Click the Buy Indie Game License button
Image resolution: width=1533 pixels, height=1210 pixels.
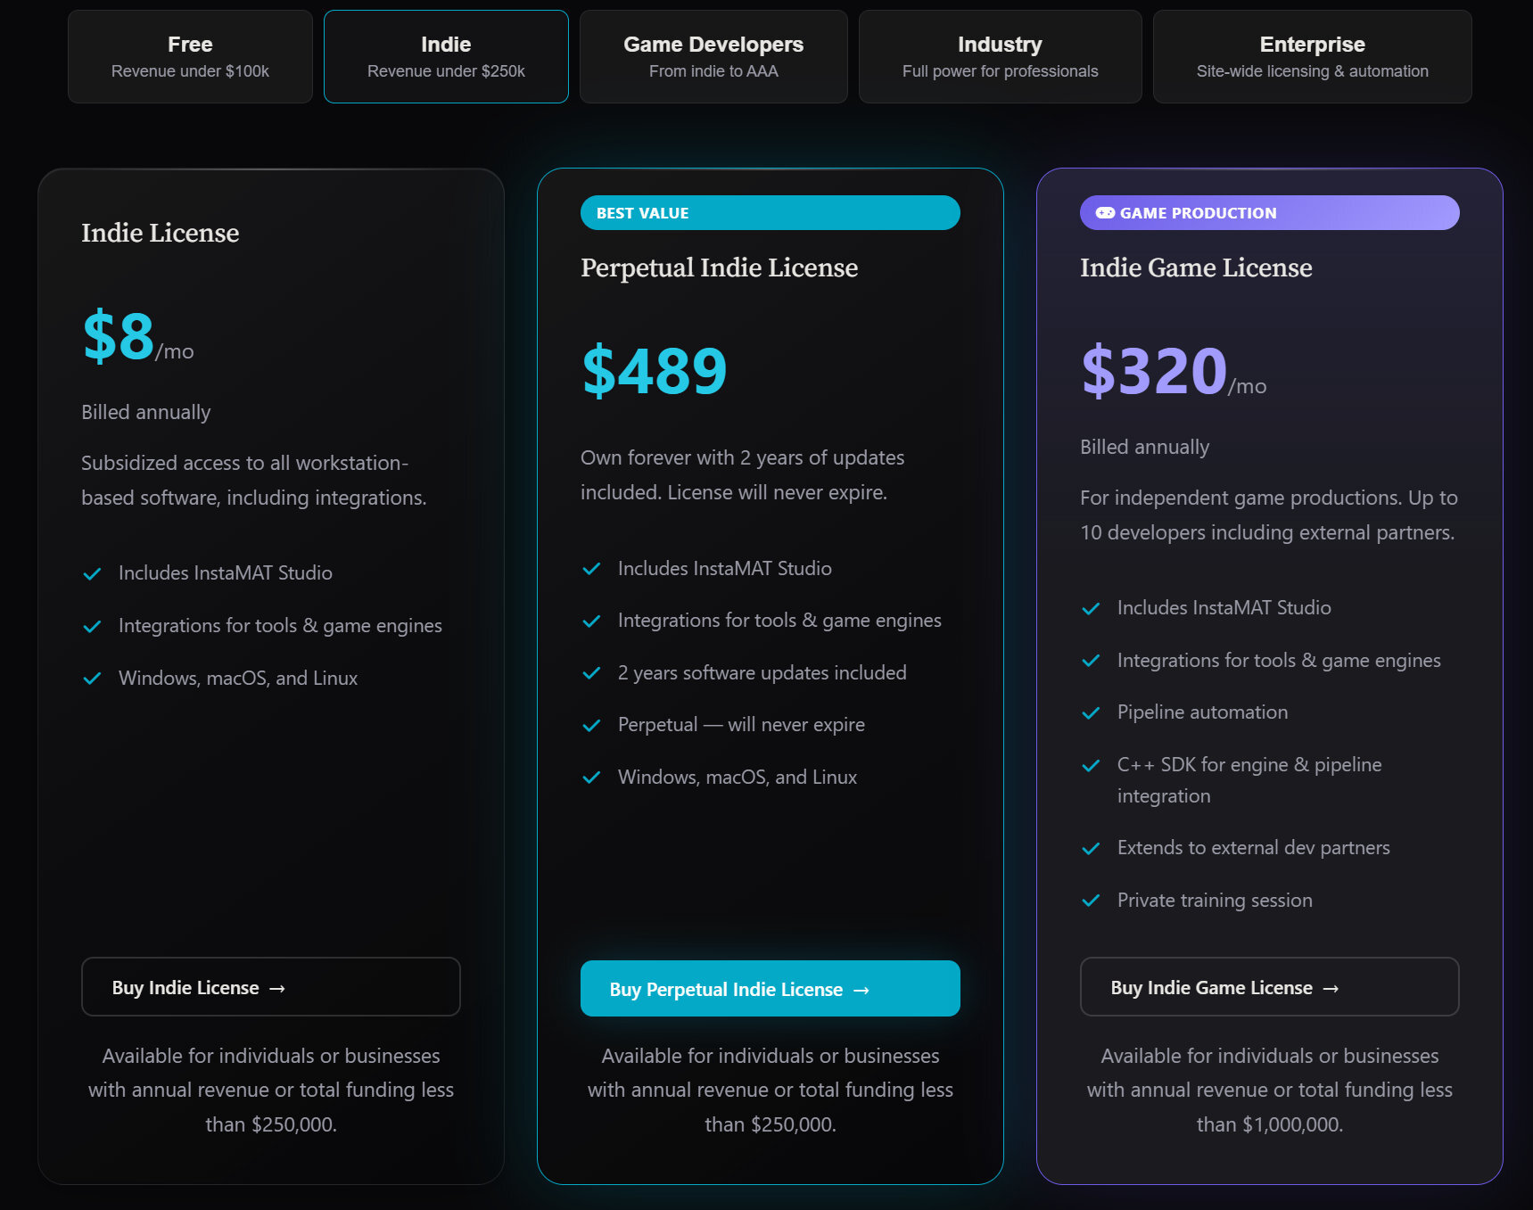[x=1270, y=987]
